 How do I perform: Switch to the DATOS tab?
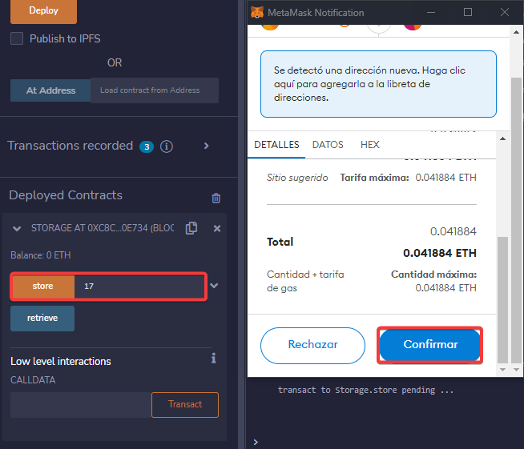pos(328,145)
